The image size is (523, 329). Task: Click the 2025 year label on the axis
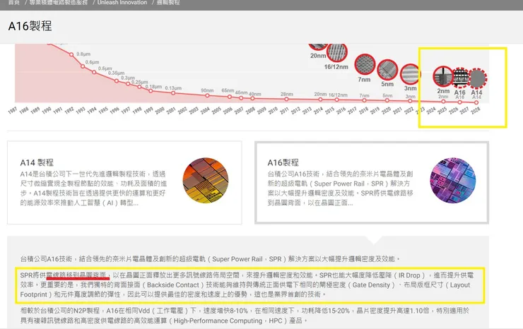pyautogui.click(x=442, y=111)
